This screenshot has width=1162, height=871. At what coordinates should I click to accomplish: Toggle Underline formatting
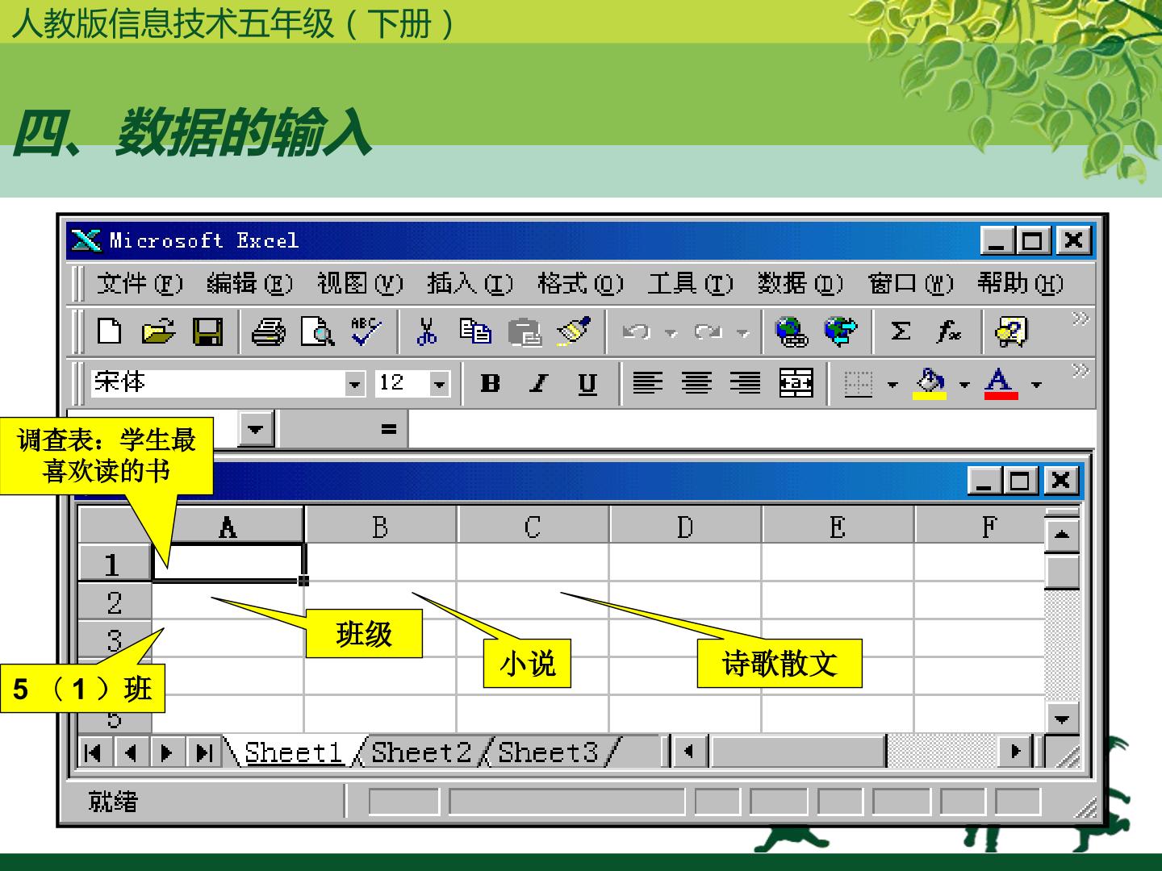587,383
